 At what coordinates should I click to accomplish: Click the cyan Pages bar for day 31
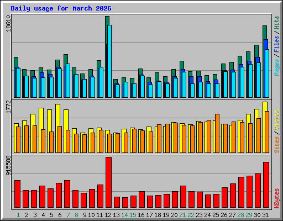click(x=267, y=73)
